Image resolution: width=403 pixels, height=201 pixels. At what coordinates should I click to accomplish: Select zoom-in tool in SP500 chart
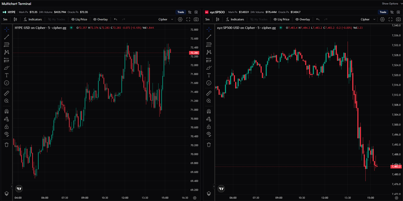(209, 101)
